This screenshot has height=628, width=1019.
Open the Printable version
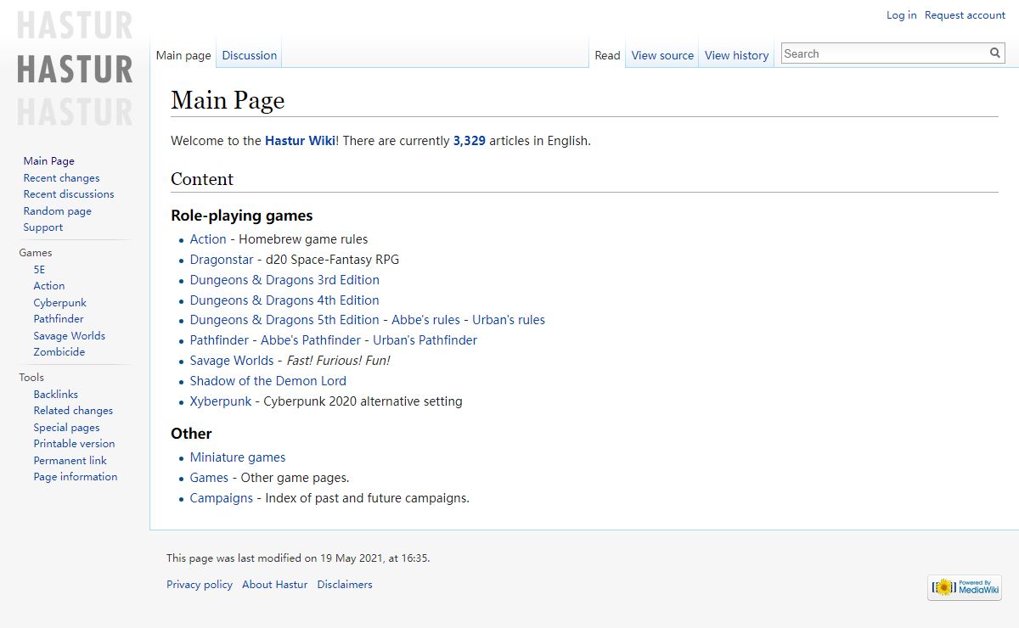tap(75, 444)
